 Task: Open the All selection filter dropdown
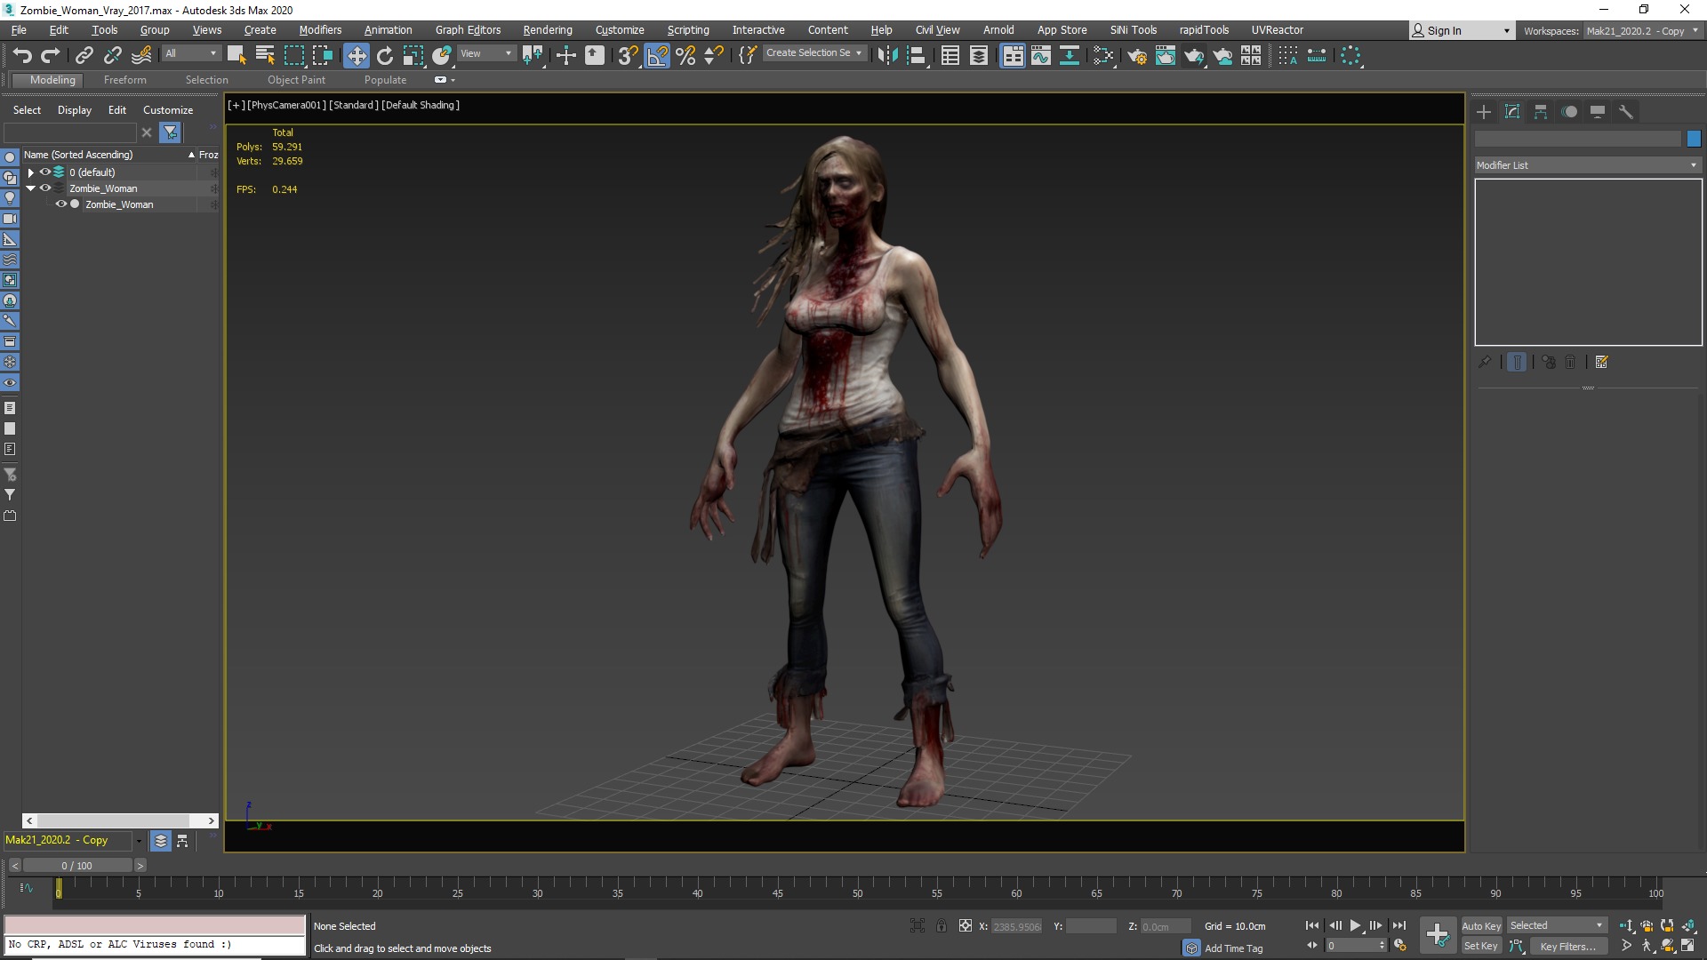coord(191,53)
